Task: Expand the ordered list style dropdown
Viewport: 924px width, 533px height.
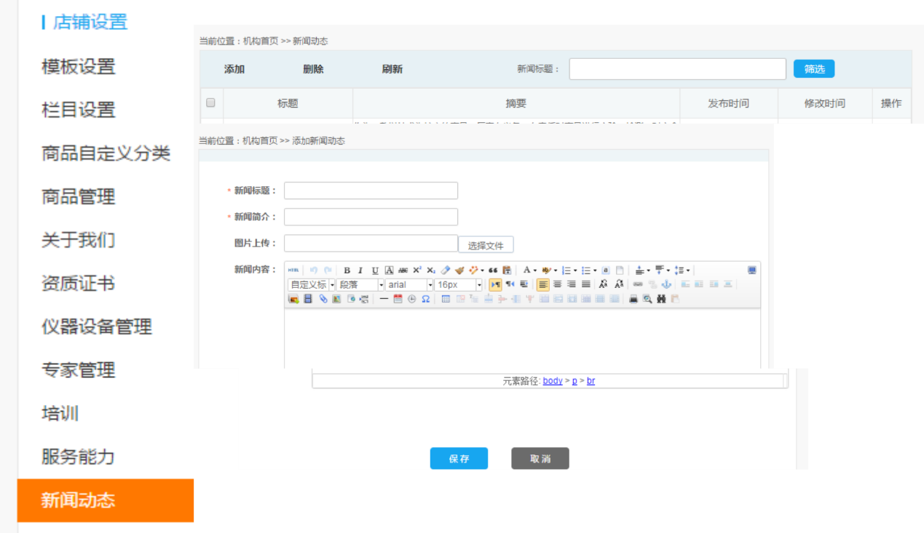Action: (574, 270)
